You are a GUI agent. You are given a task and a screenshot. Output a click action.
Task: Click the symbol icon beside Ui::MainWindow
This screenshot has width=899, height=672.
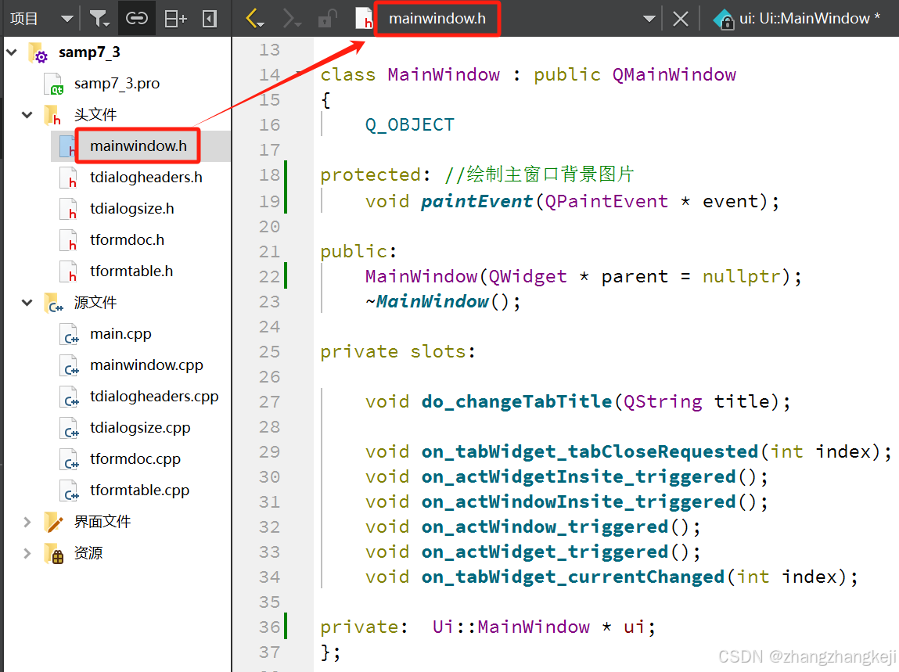(724, 19)
